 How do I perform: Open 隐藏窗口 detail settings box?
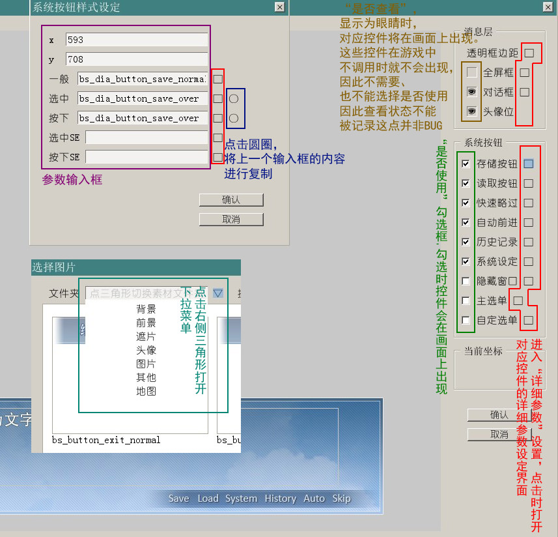point(529,281)
